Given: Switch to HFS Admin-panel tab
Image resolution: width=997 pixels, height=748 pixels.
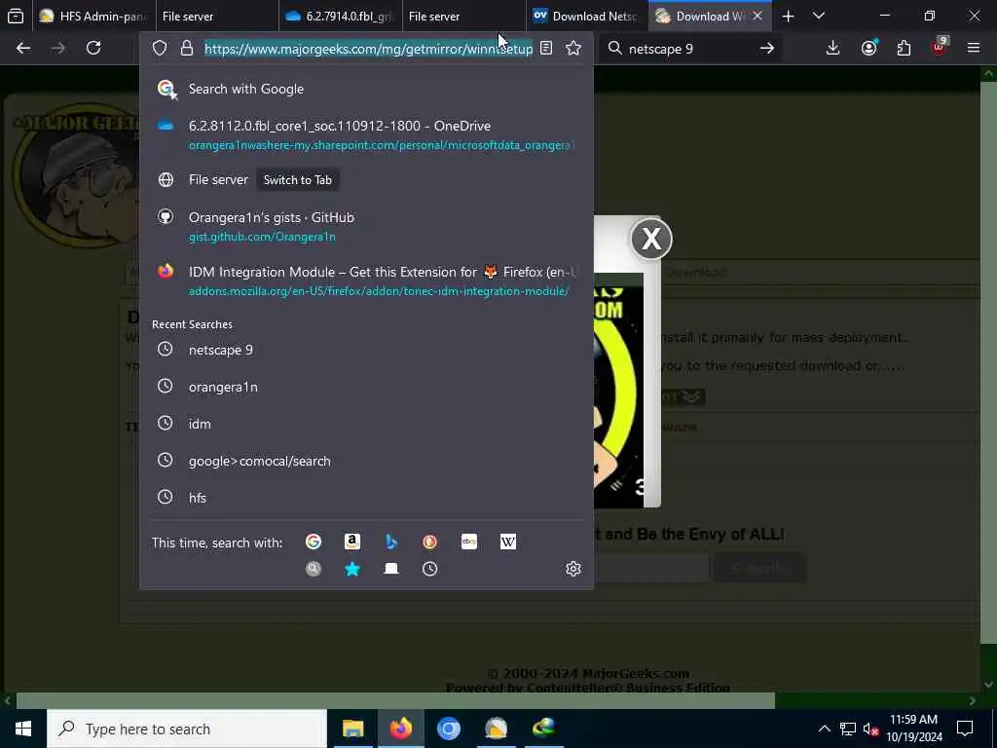Looking at the screenshot, I should pyautogui.click(x=93, y=16).
